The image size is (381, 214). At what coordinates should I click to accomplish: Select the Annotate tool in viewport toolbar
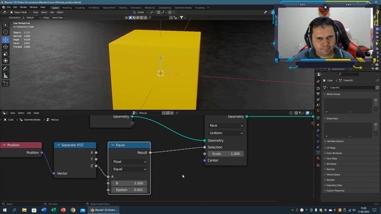(x=5, y=69)
